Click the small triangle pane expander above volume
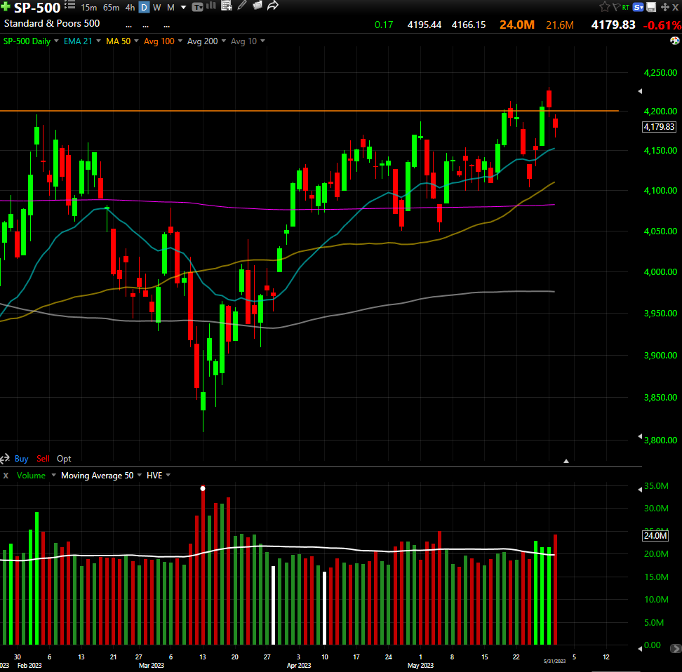The height and width of the screenshot is (672, 682). click(x=566, y=461)
